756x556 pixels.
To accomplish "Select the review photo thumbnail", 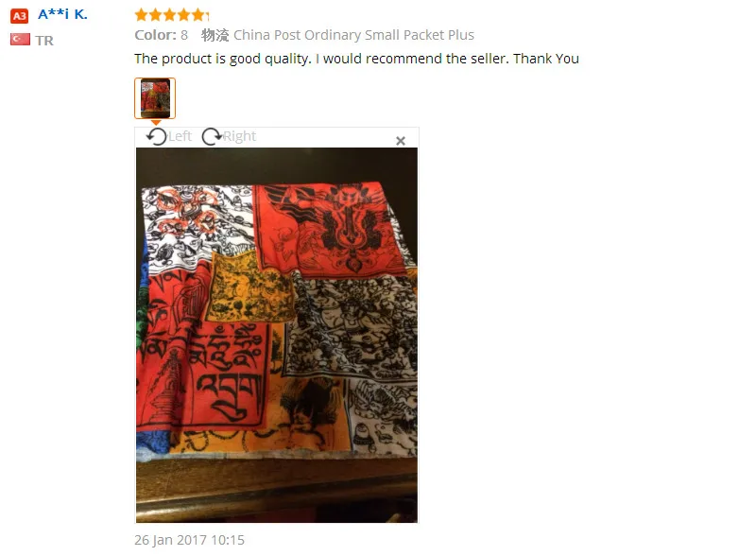I will tap(155, 98).
